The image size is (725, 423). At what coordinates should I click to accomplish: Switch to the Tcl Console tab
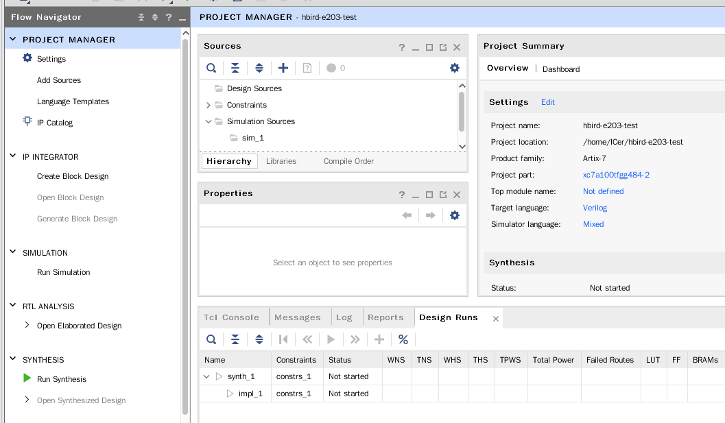[231, 317]
